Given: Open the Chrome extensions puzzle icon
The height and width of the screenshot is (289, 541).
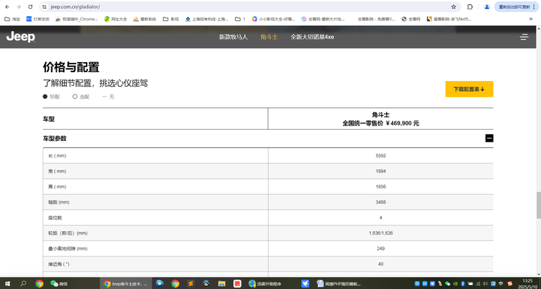Looking at the screenshot, I should click(469, 7).
